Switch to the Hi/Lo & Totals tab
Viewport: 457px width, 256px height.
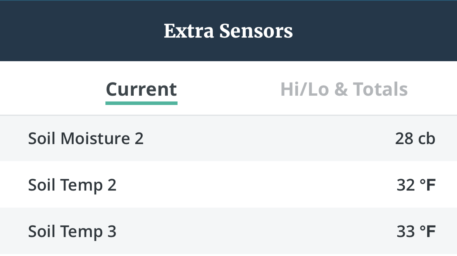[344, 89]
